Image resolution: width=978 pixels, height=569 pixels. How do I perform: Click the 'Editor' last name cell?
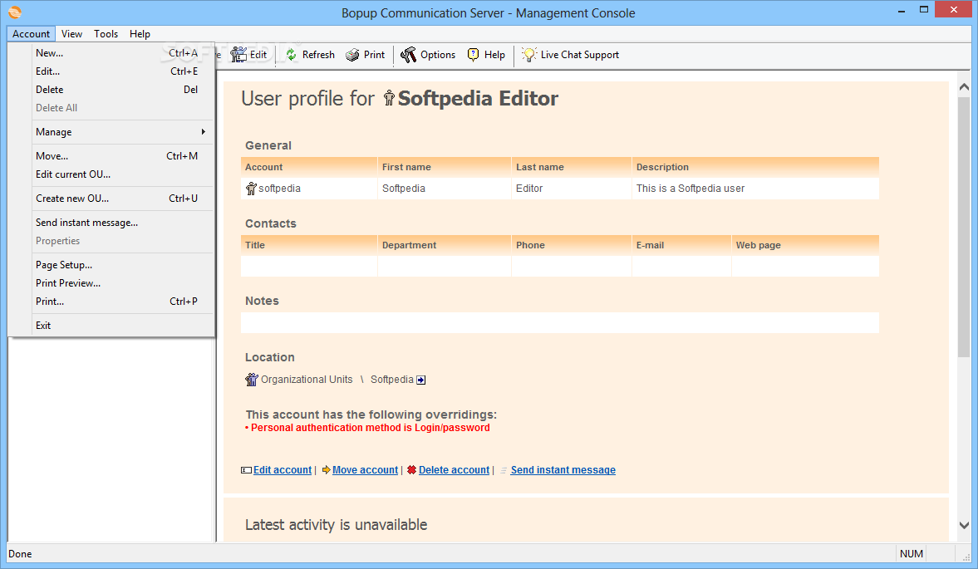click(x=572, y=189)
